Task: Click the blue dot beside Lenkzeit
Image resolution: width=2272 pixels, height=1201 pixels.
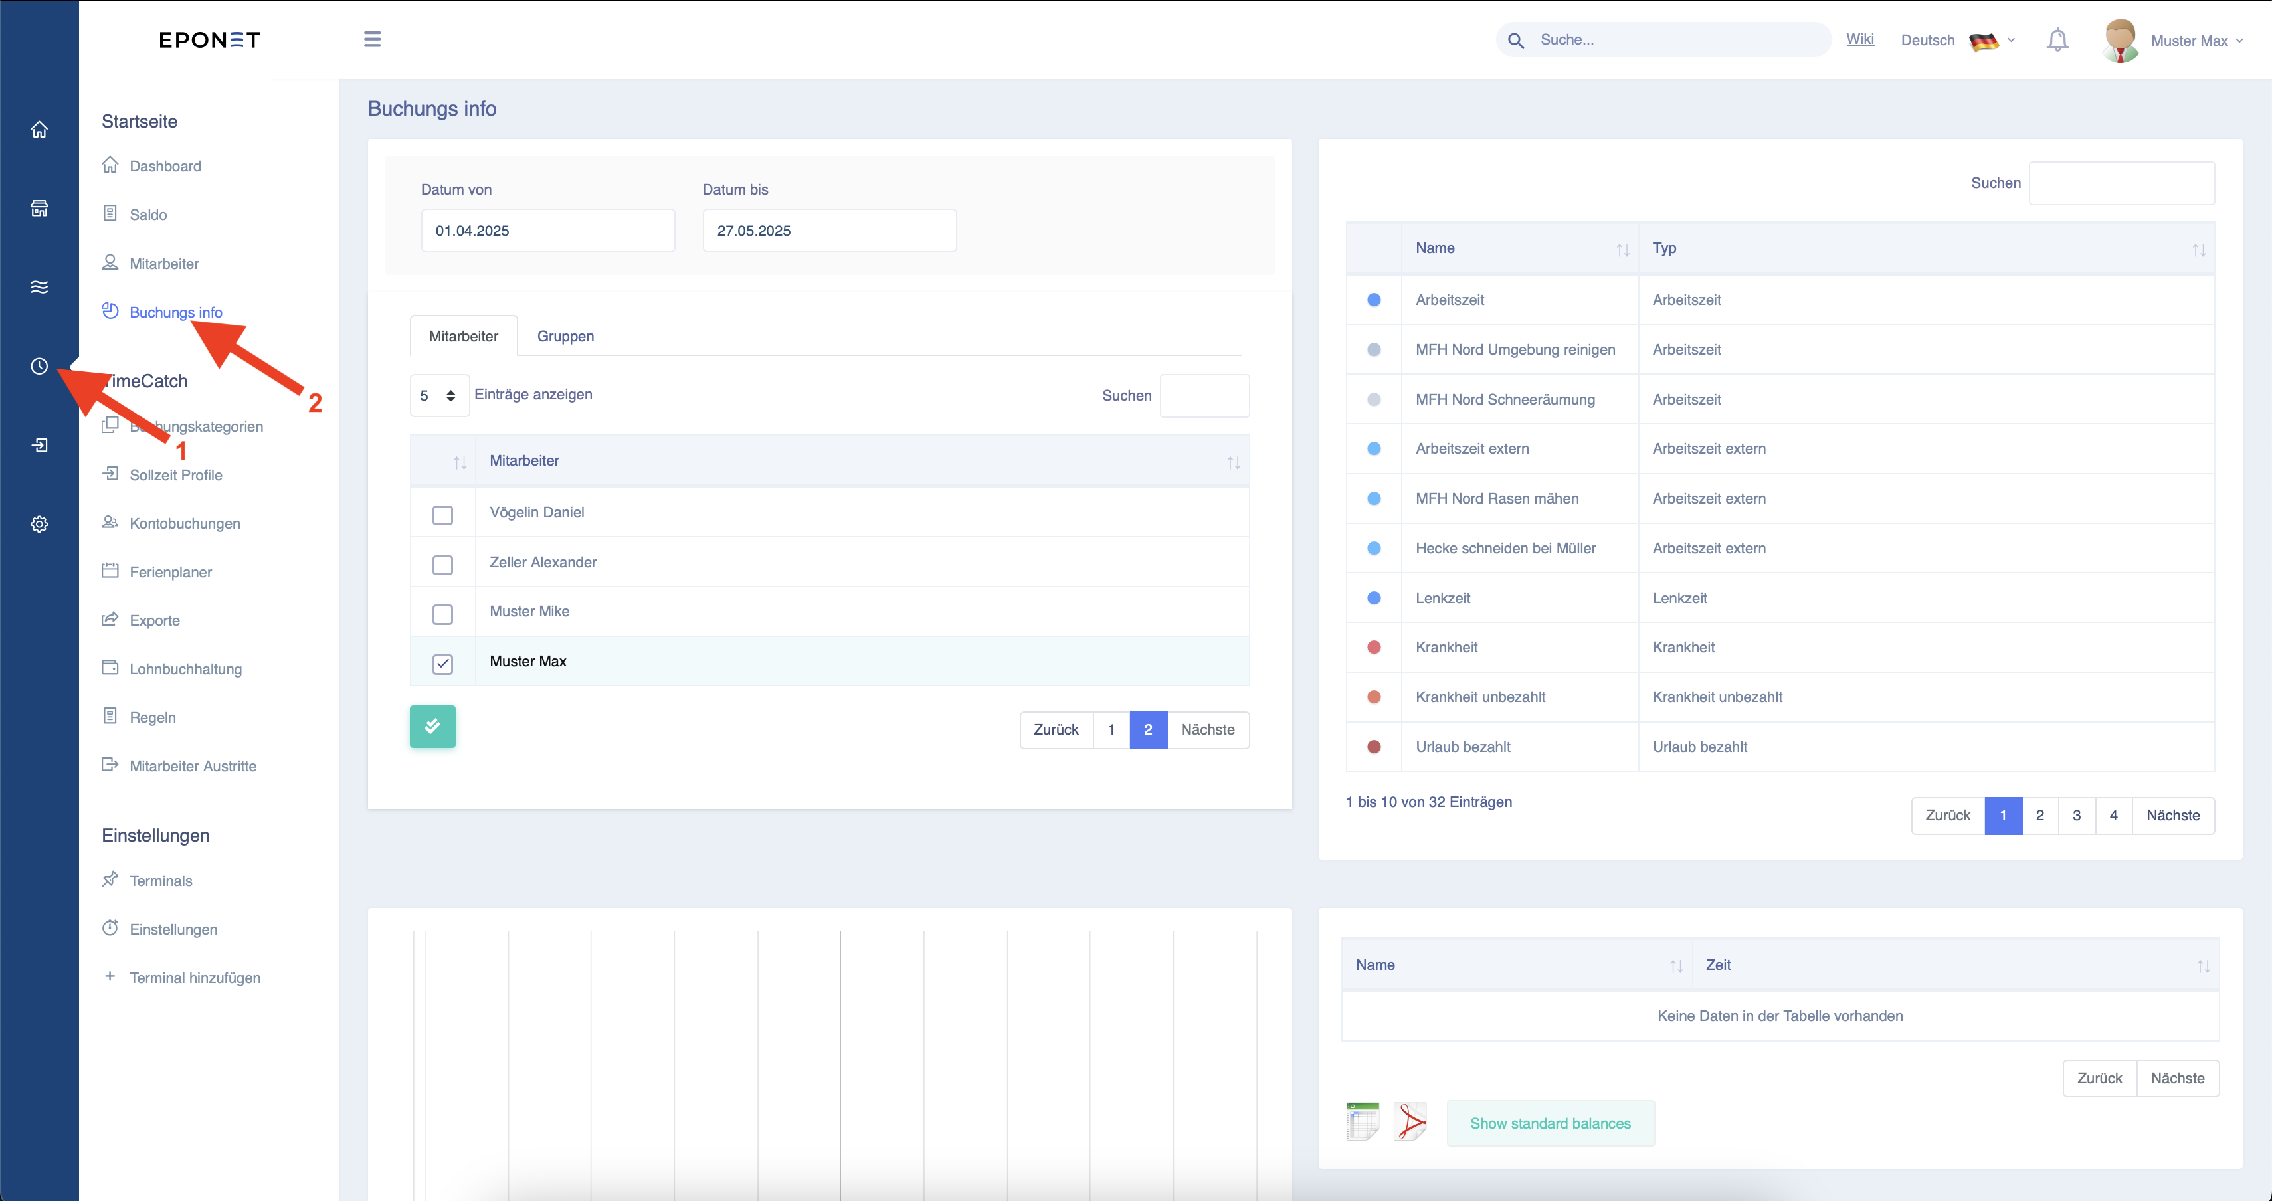Action: (1373, 598)
